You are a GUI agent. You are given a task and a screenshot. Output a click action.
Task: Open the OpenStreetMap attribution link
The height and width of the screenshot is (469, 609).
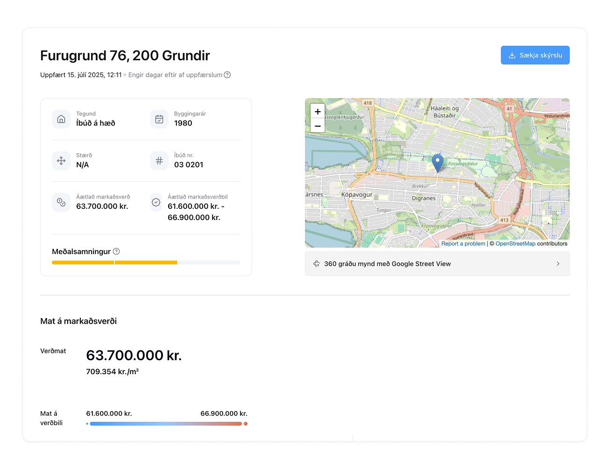pyautogui.click(x=515, y=243)
